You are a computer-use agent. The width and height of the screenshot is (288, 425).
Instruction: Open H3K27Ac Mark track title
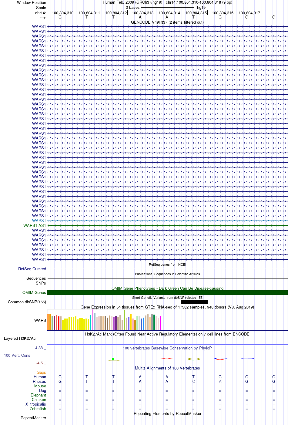(x=167, y=334)
